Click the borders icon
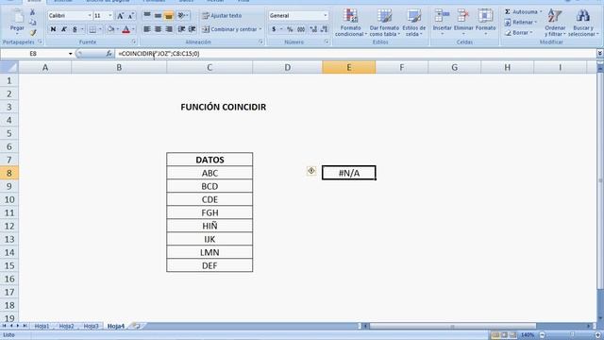 tap(92, 29)
